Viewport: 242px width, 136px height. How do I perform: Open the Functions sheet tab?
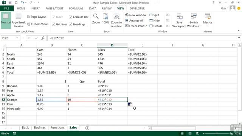coord(57,128)
